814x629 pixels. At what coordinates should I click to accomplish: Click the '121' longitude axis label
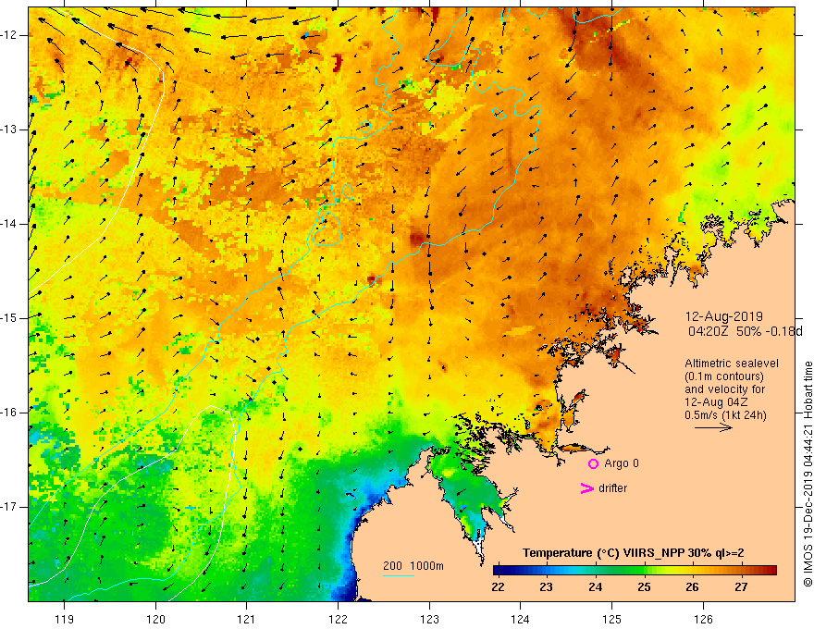[x=247, y=619]
